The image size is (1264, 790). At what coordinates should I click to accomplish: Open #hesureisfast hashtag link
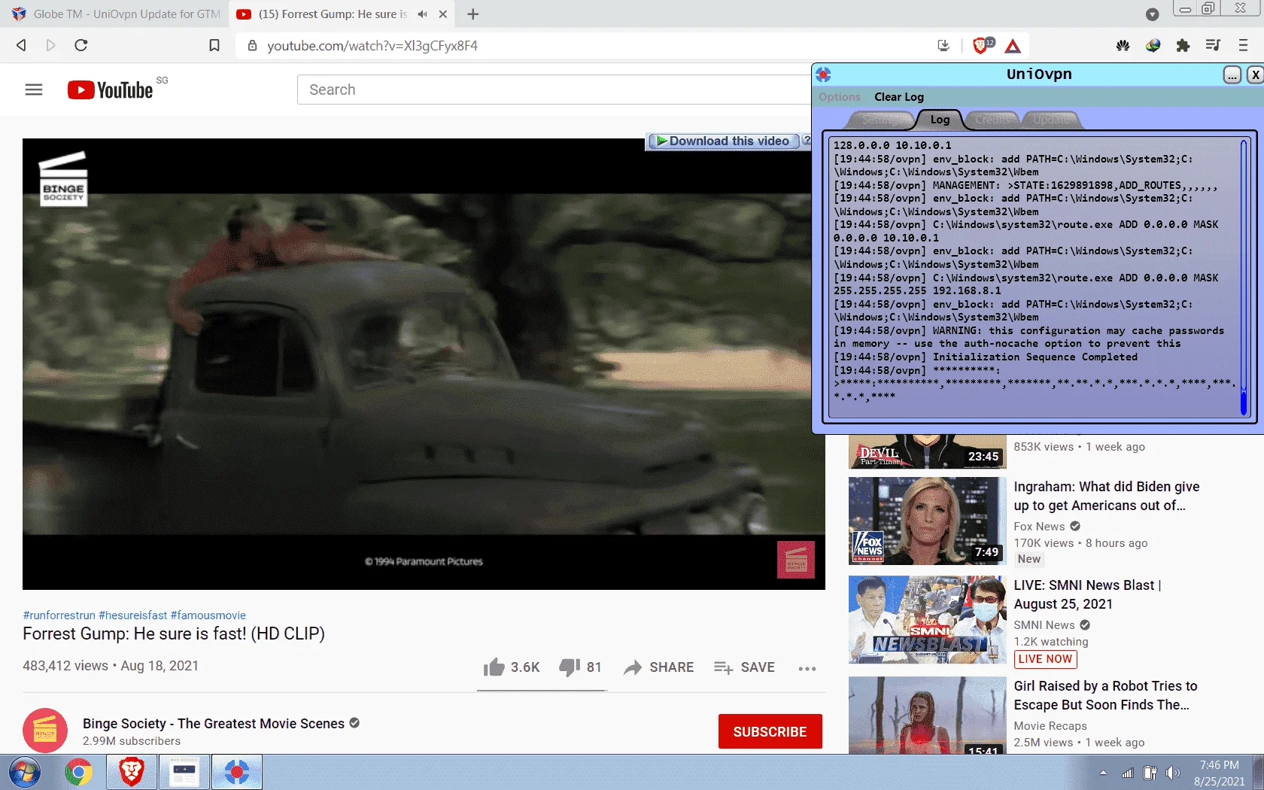point(132,615)
